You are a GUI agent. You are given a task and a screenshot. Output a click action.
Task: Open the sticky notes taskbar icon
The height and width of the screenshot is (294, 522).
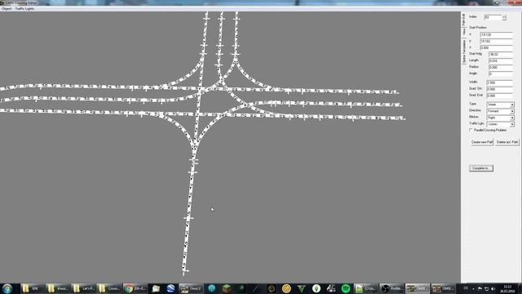coord(156,288)
